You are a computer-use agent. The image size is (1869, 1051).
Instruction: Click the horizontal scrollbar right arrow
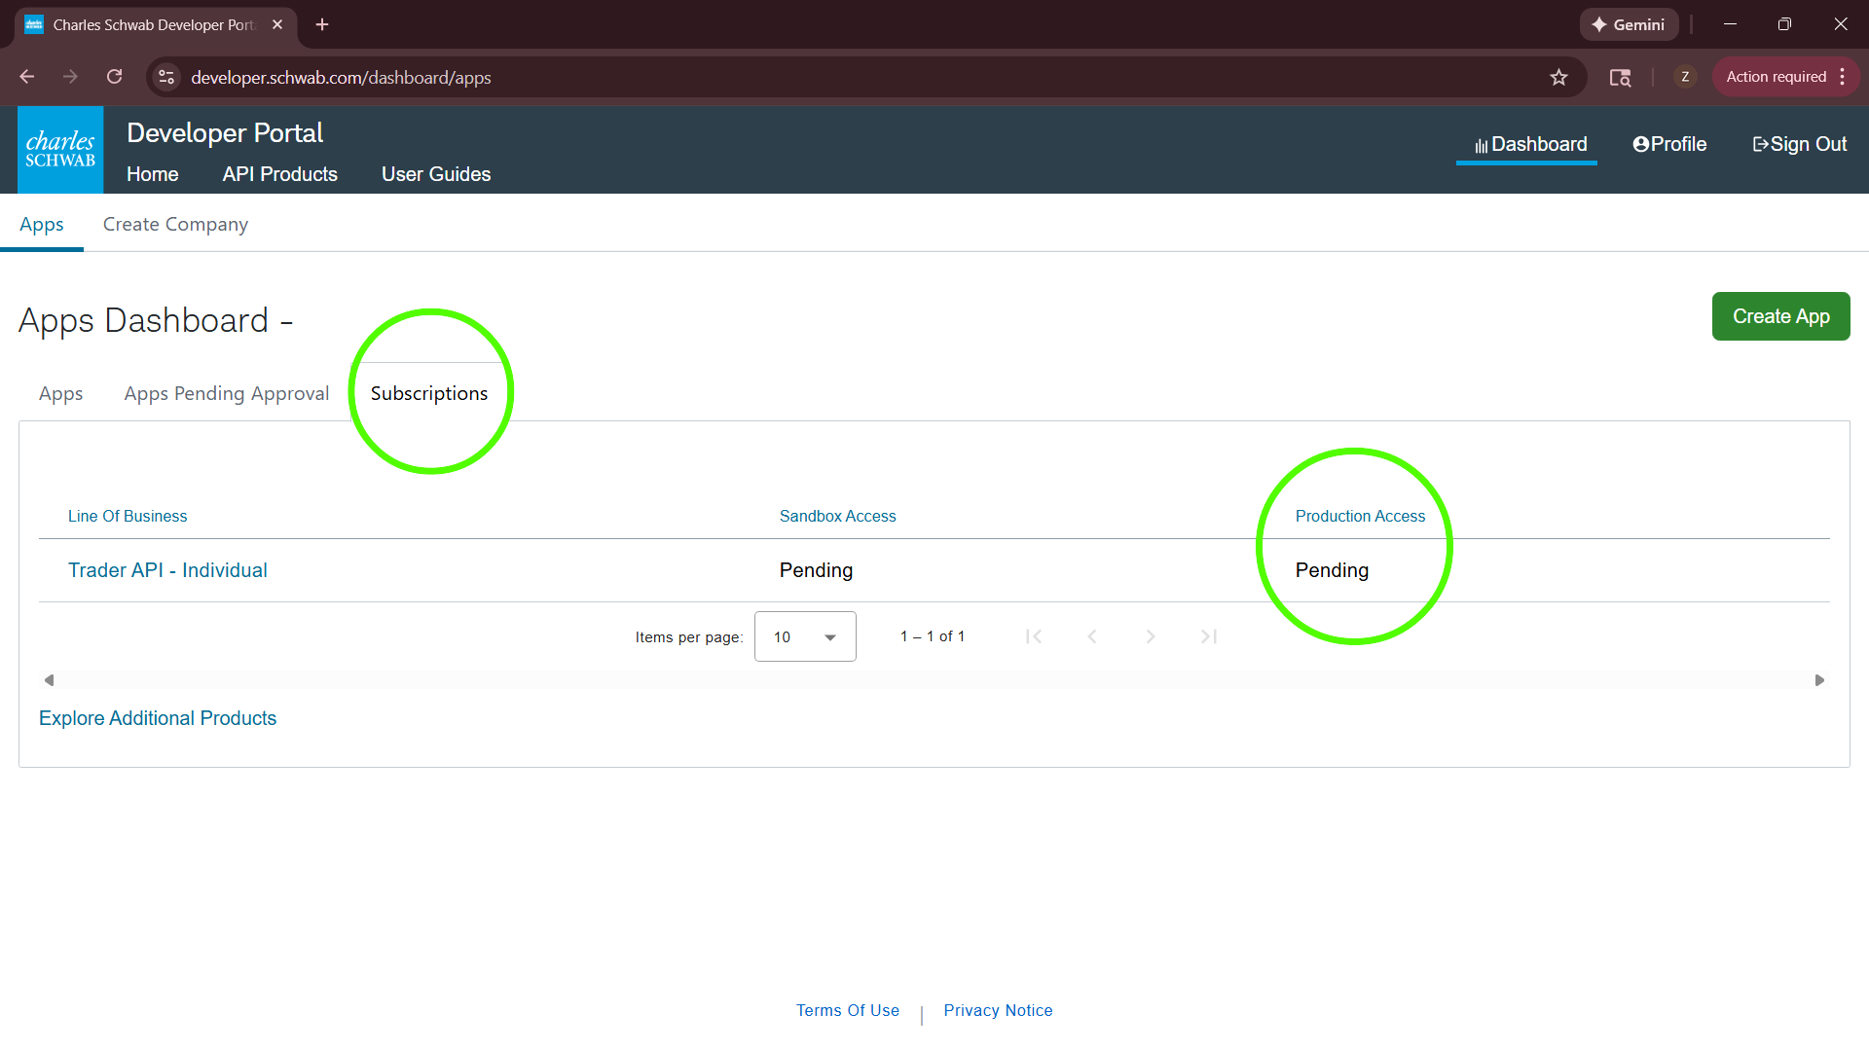pos(1819,680)
